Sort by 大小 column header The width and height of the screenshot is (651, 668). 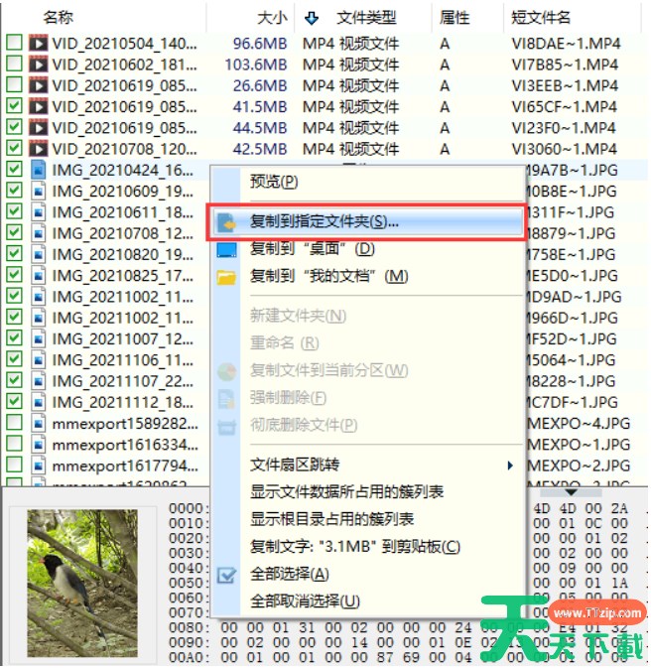coord(272,18)
